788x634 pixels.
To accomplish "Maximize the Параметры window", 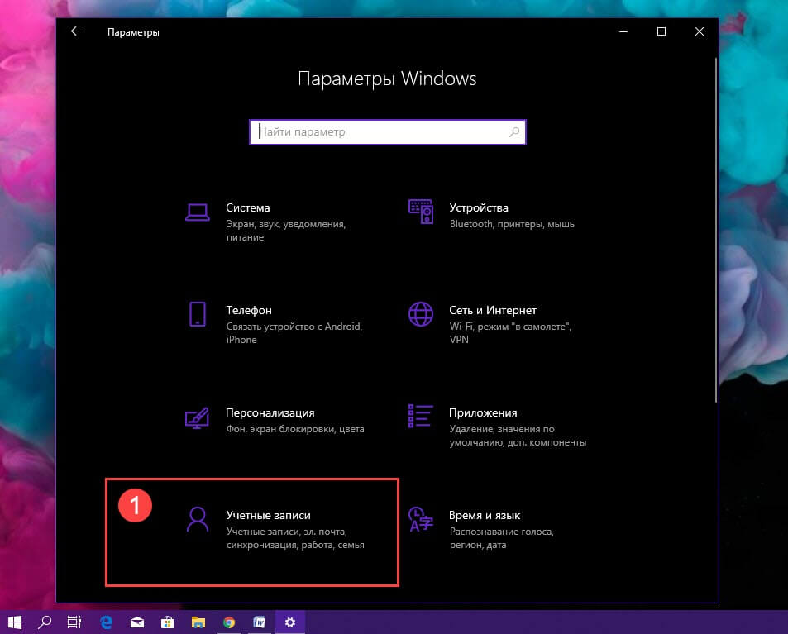I will 661,31.
